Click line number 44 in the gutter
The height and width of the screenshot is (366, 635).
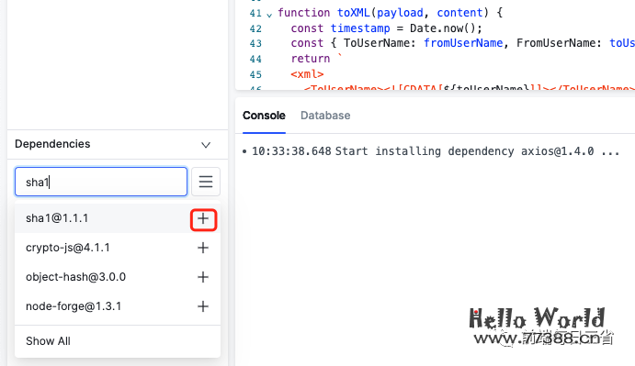[255, 59]
